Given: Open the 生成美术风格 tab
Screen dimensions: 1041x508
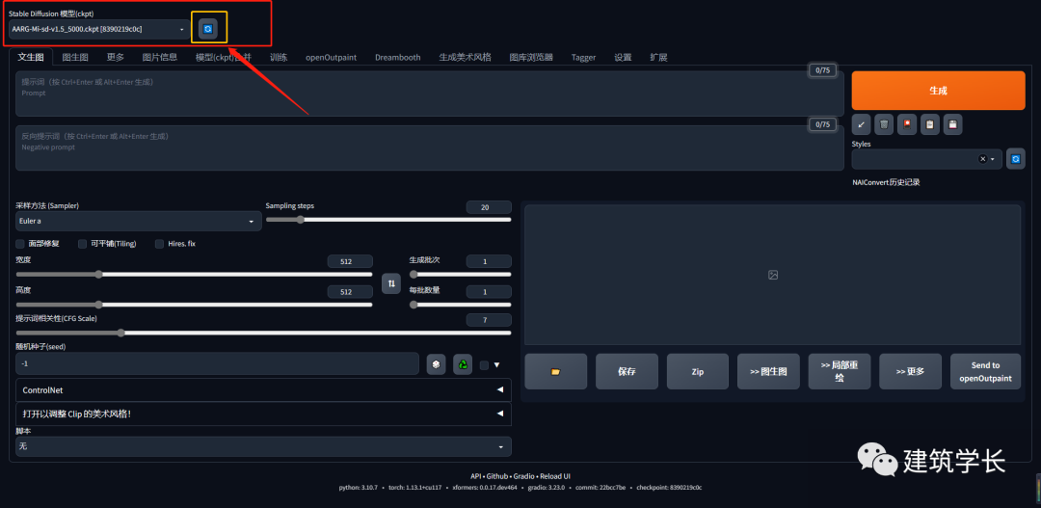Looking at the screenshot, I should coord(465,57).
